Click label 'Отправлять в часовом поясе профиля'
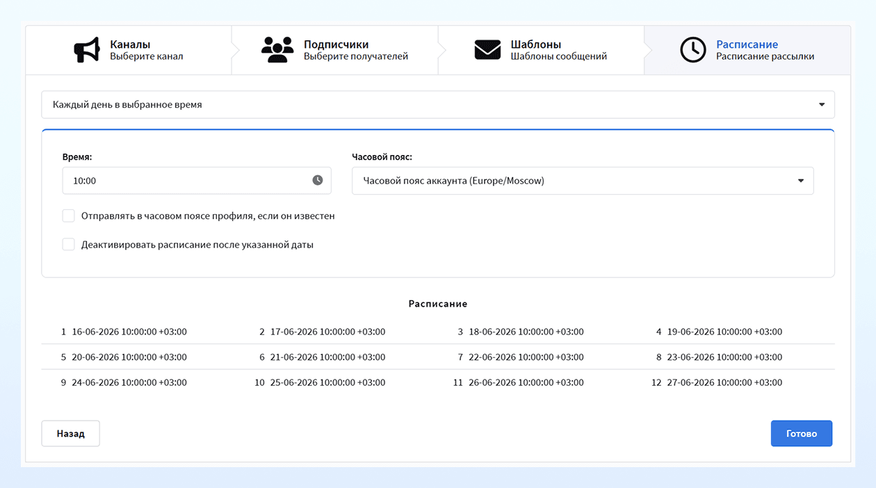The height and width of the screenshot is (488, 876). [x=208, y=216]
